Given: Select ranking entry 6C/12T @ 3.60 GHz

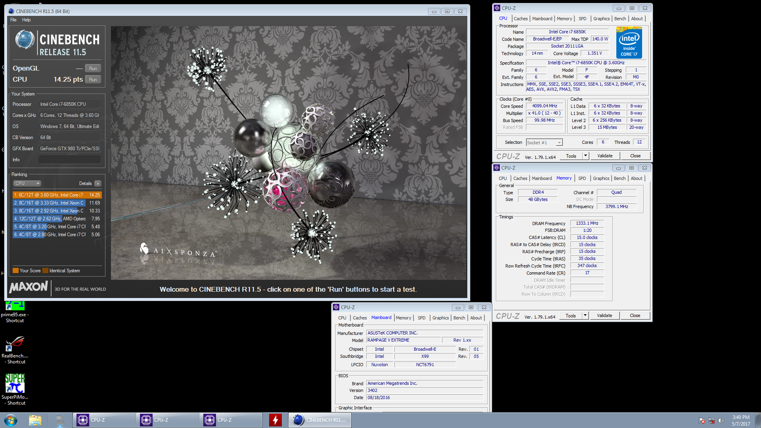Looking at the screenshot, I should [57, 195].
